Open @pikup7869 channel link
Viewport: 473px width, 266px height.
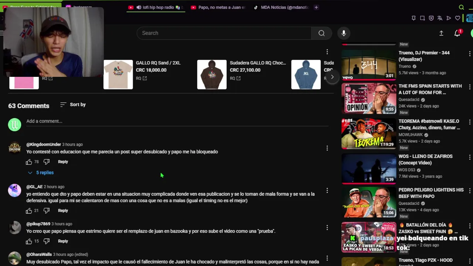[38, 224]
